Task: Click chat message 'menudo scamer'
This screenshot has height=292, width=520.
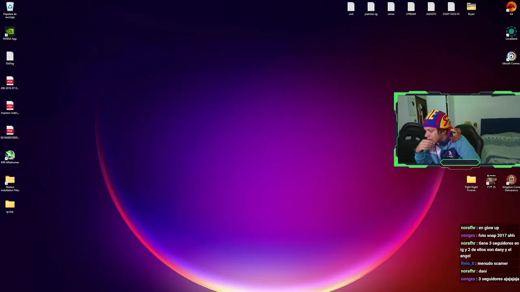Action: [x=493, y=264]
